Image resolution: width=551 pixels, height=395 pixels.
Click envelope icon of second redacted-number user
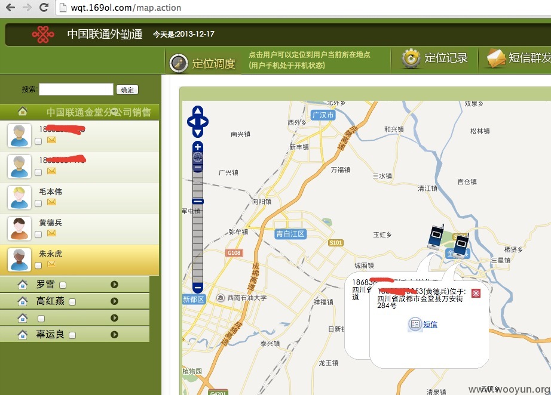coord(51,171)
